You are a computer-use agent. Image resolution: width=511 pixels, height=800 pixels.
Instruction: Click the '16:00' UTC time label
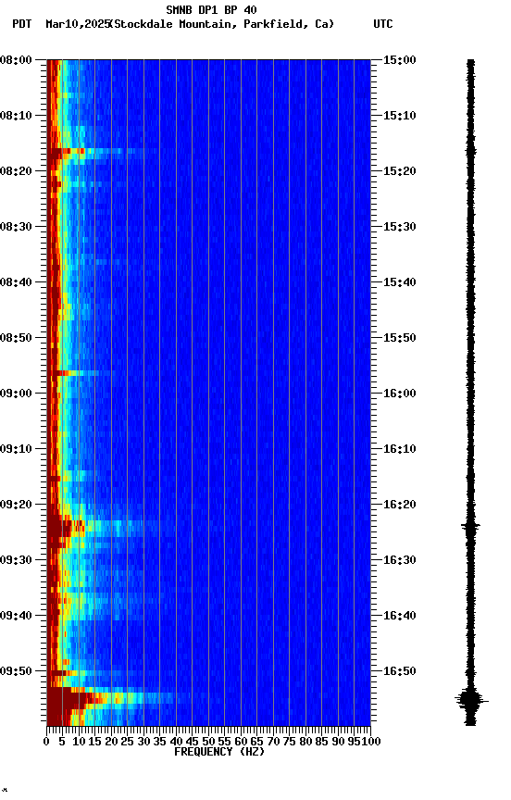point(399,394)
